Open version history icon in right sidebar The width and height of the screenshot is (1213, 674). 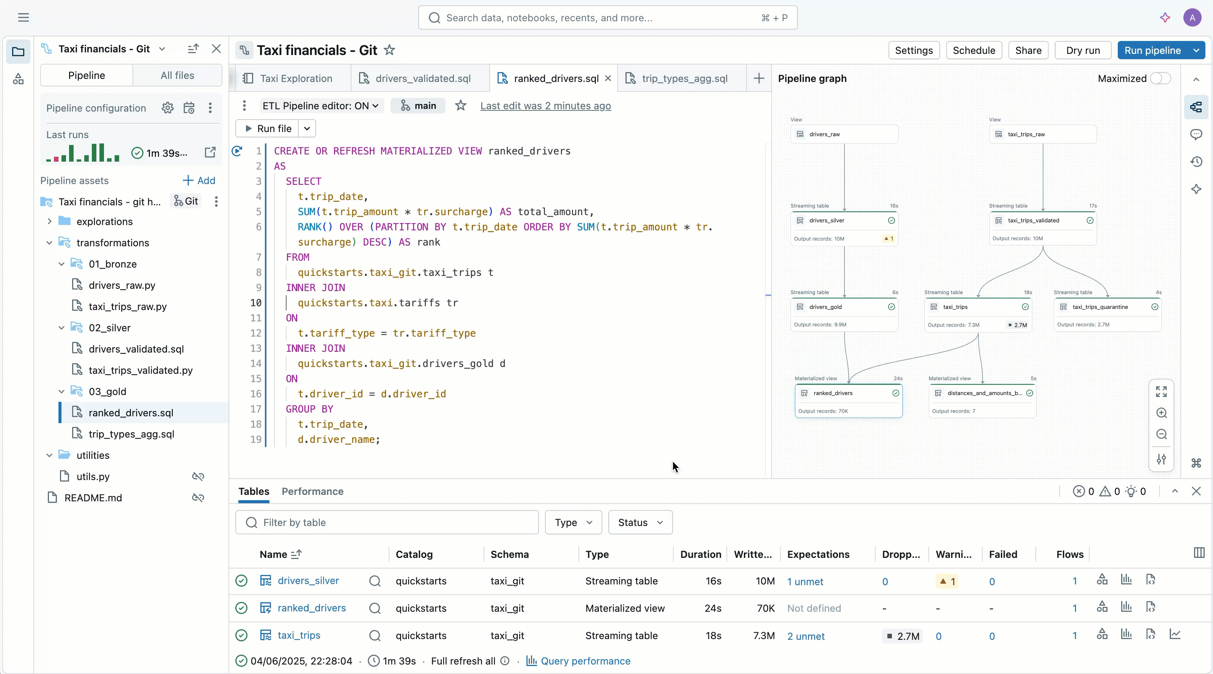pyautogui.click(x=1196, y=162)
